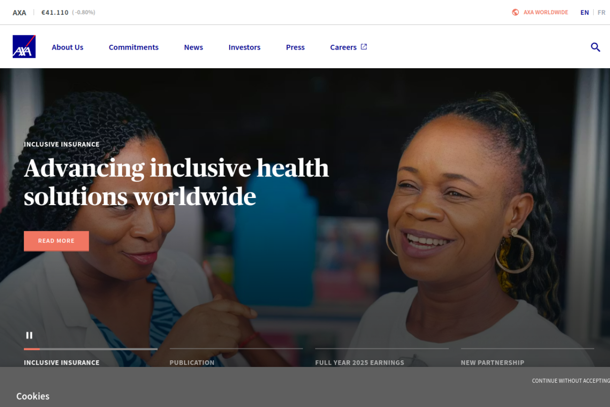
Task: Click the external link icon next to Careers
Action: pos(364,47)
